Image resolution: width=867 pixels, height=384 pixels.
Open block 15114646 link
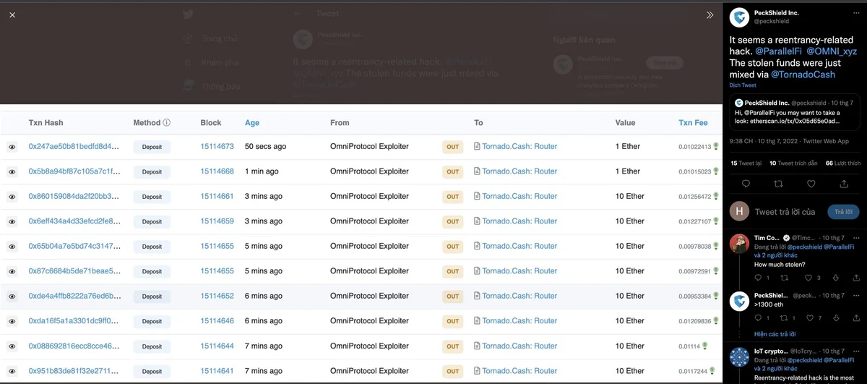[x=217, y=321]
